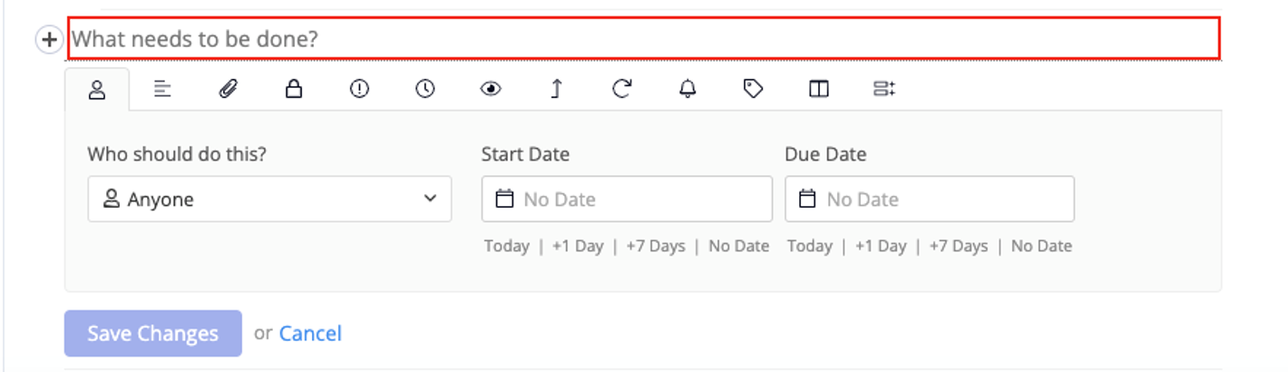Open the circular-arrow repeat tab
1288x372 pixels.
[622, 89]
